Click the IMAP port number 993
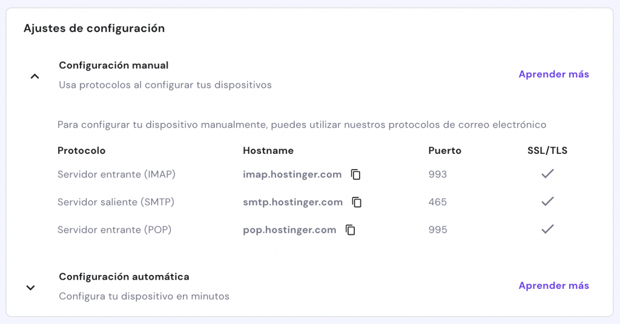620x324 pixels. point(437,174)
